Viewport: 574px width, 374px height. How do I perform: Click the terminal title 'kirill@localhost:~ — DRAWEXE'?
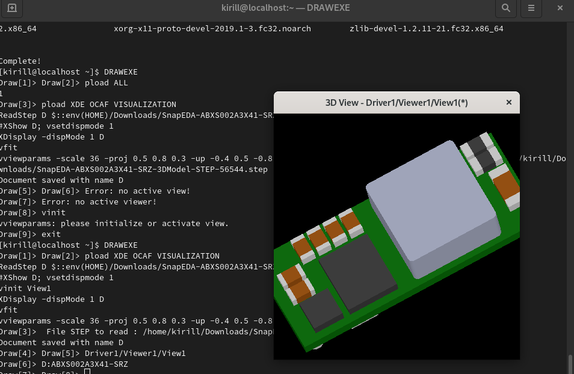pos(285,9)
